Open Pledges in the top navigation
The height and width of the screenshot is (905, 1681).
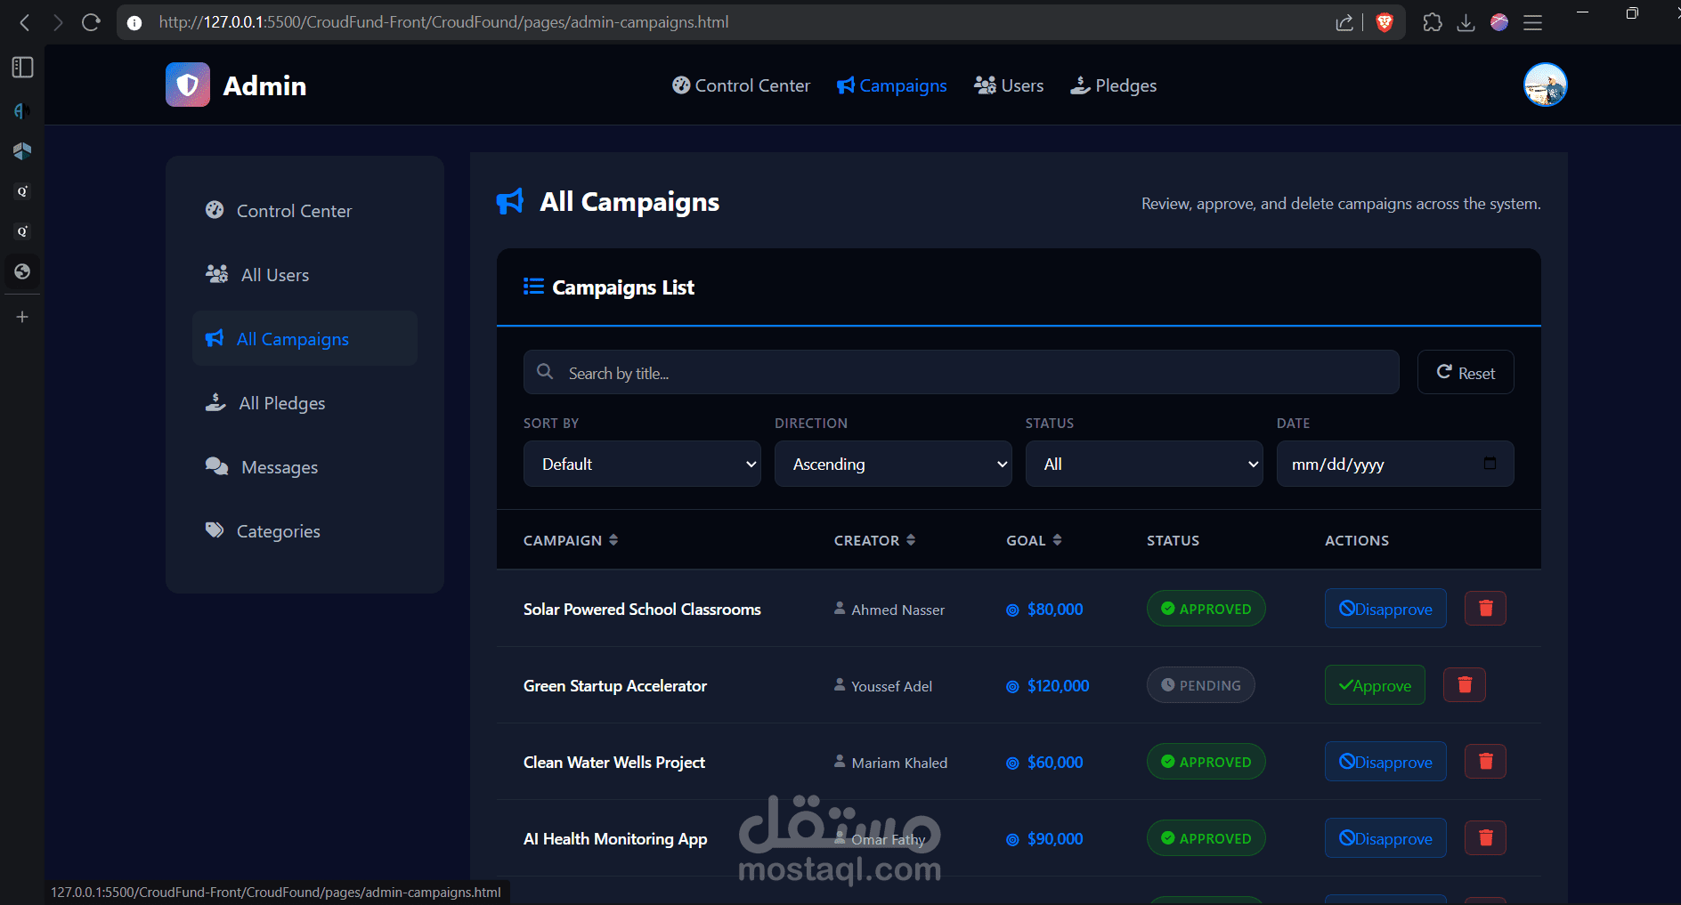[1113, 85]
